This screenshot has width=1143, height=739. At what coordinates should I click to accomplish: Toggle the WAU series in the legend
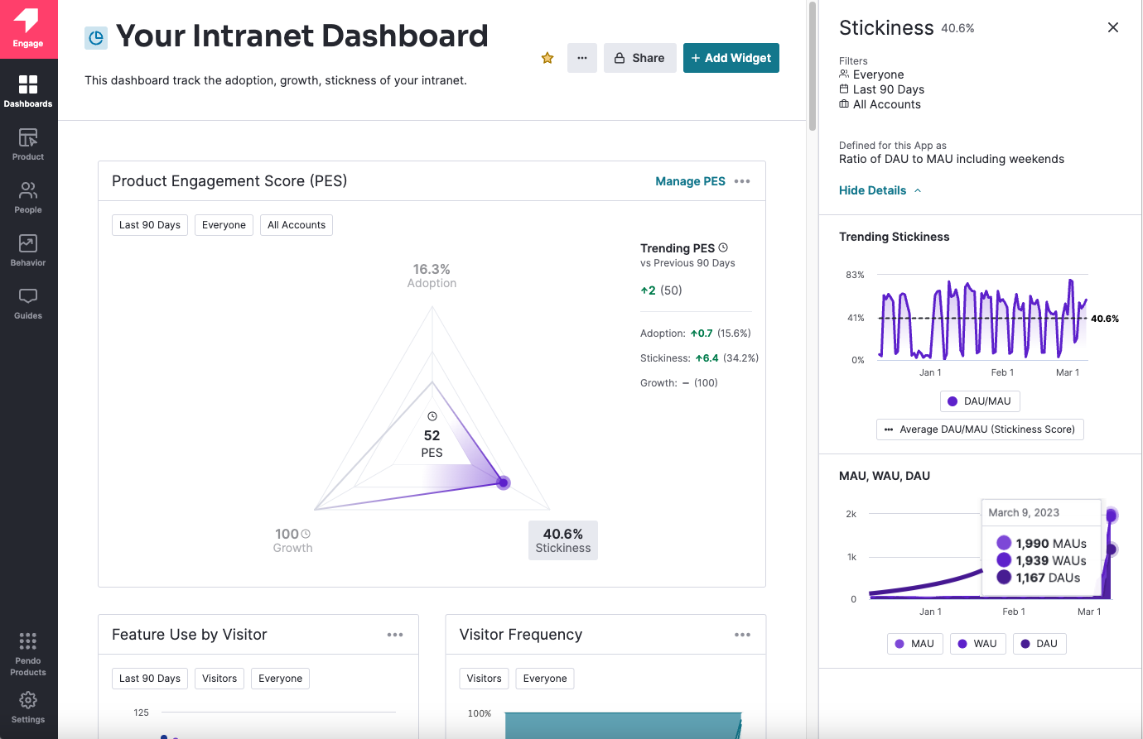[x=977, y=644]
